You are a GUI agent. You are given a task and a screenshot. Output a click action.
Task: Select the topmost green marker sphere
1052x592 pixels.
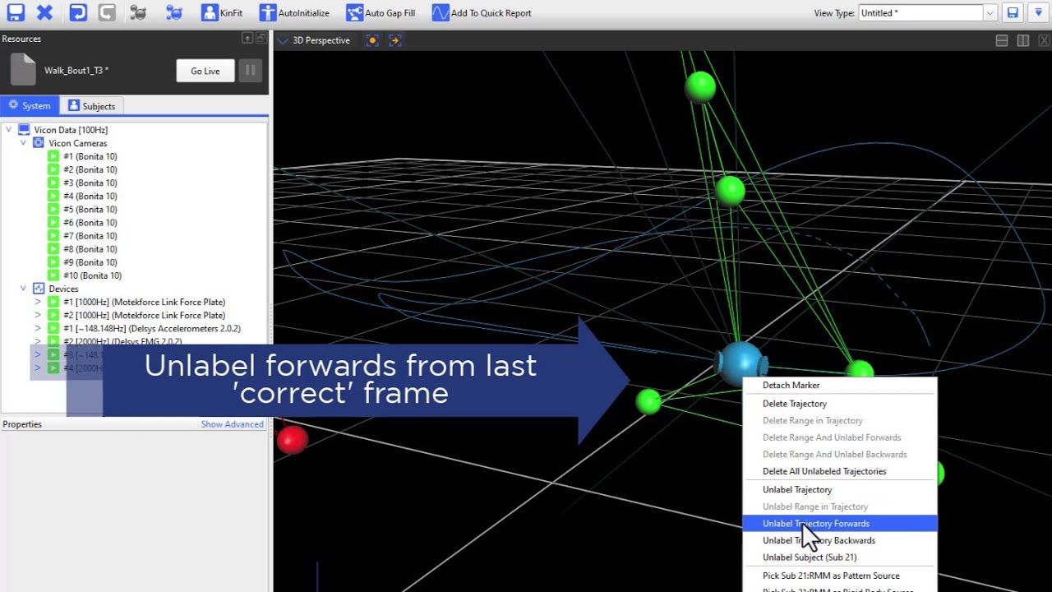700,86
